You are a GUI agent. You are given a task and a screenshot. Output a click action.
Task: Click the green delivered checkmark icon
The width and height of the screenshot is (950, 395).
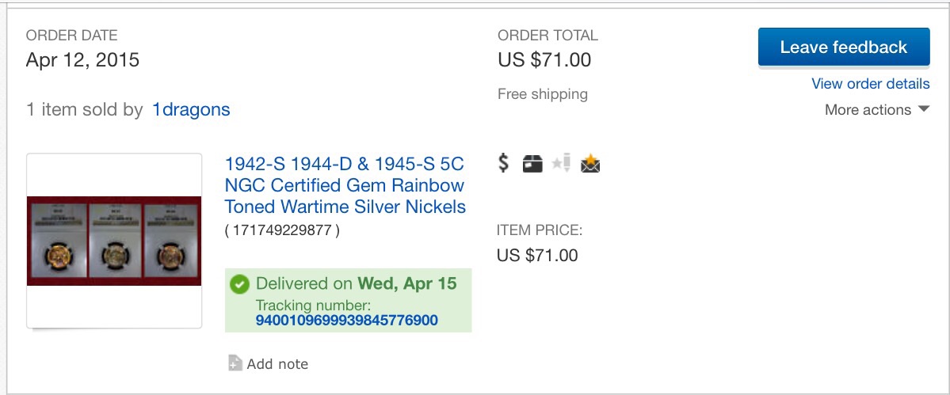tap(240, 283)
